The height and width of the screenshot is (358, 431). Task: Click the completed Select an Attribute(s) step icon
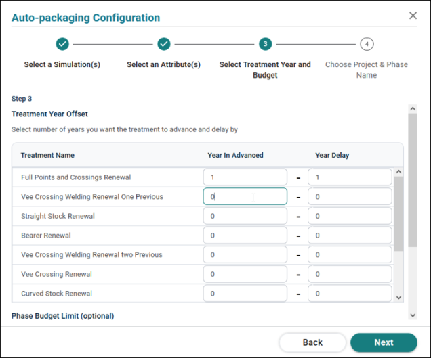[164, 44]
